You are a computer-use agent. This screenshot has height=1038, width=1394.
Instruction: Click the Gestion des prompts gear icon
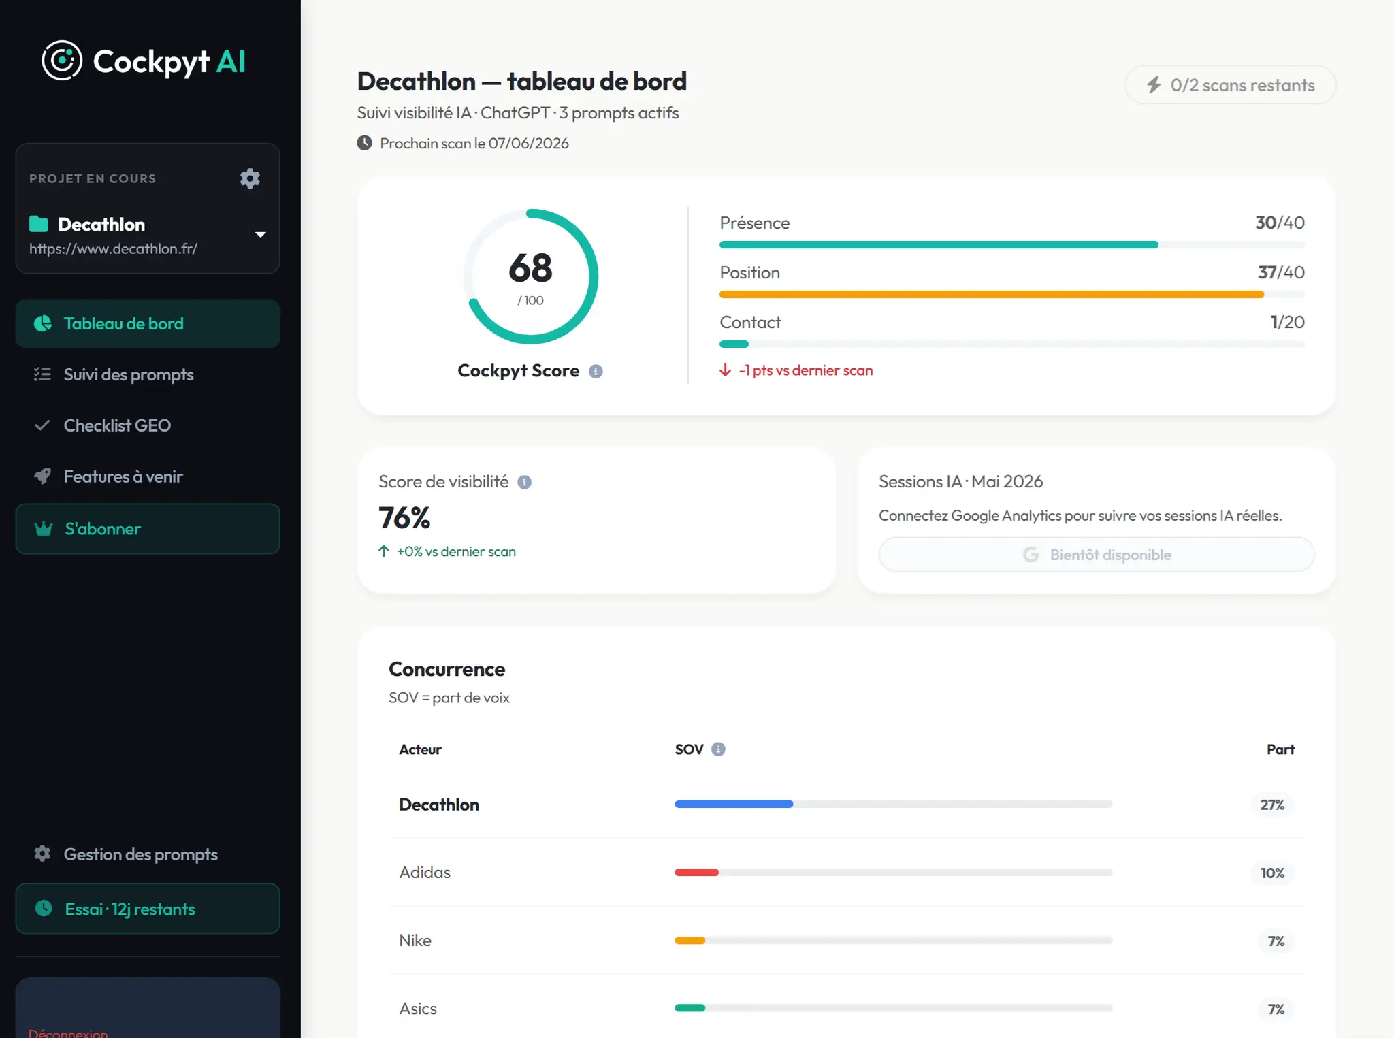[42, 854]
